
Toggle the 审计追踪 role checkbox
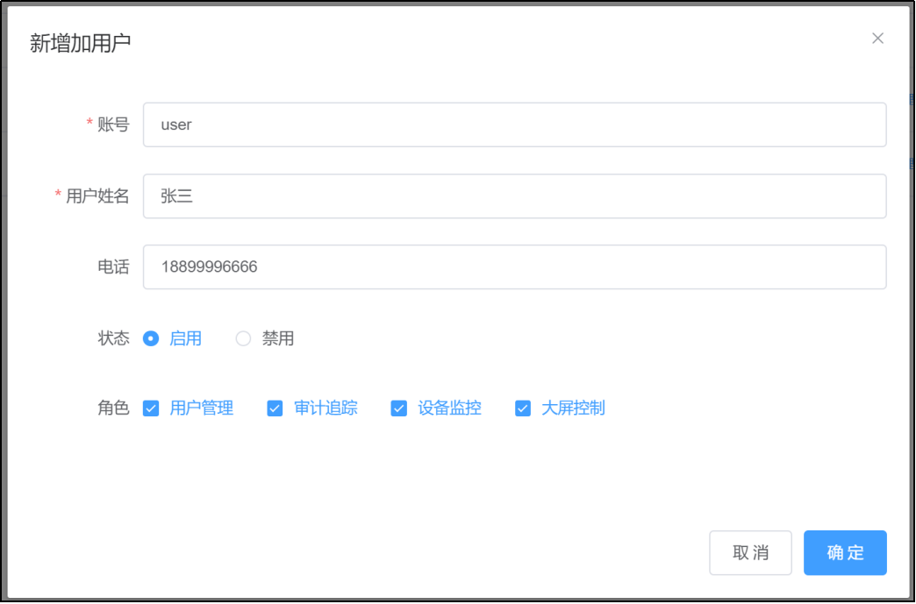click(275, 409)
